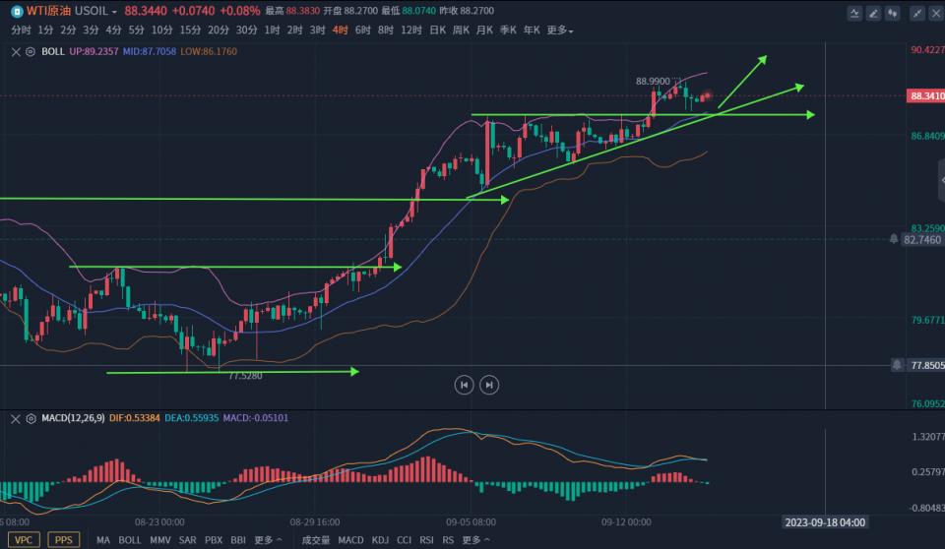
Task: Select the 2分 timeframe
Action: tap(68, 30)
